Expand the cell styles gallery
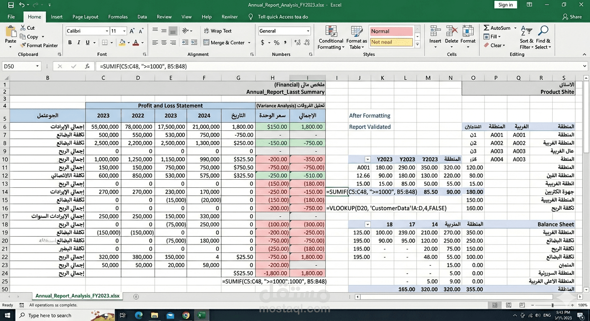This screenshot has width=590, height=321. point(417,44)
